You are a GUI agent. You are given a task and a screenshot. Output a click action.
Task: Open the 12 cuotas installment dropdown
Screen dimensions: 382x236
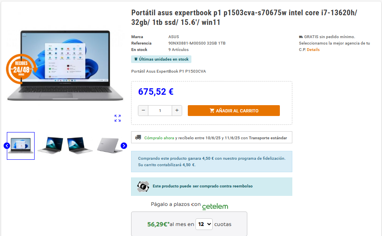click(x=204, y=224)
